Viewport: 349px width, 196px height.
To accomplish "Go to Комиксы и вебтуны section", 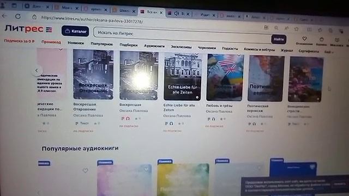I will (x=259, y=50).
